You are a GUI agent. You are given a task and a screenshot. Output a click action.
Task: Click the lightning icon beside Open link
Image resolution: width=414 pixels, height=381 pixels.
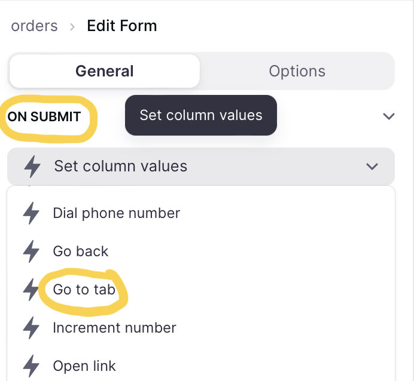(x=31, y=365)
